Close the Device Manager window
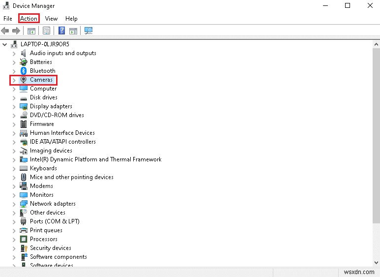This screenshot has width=380, height=277. [370, 5]
